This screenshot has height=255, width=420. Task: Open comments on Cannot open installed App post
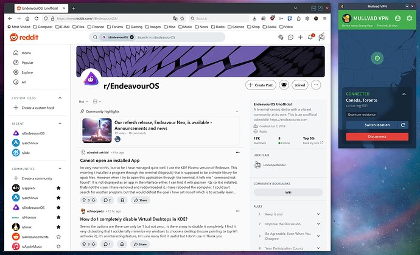point(107,200)
